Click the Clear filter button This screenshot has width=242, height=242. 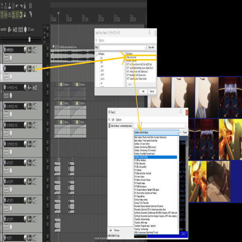pos(151,48)
